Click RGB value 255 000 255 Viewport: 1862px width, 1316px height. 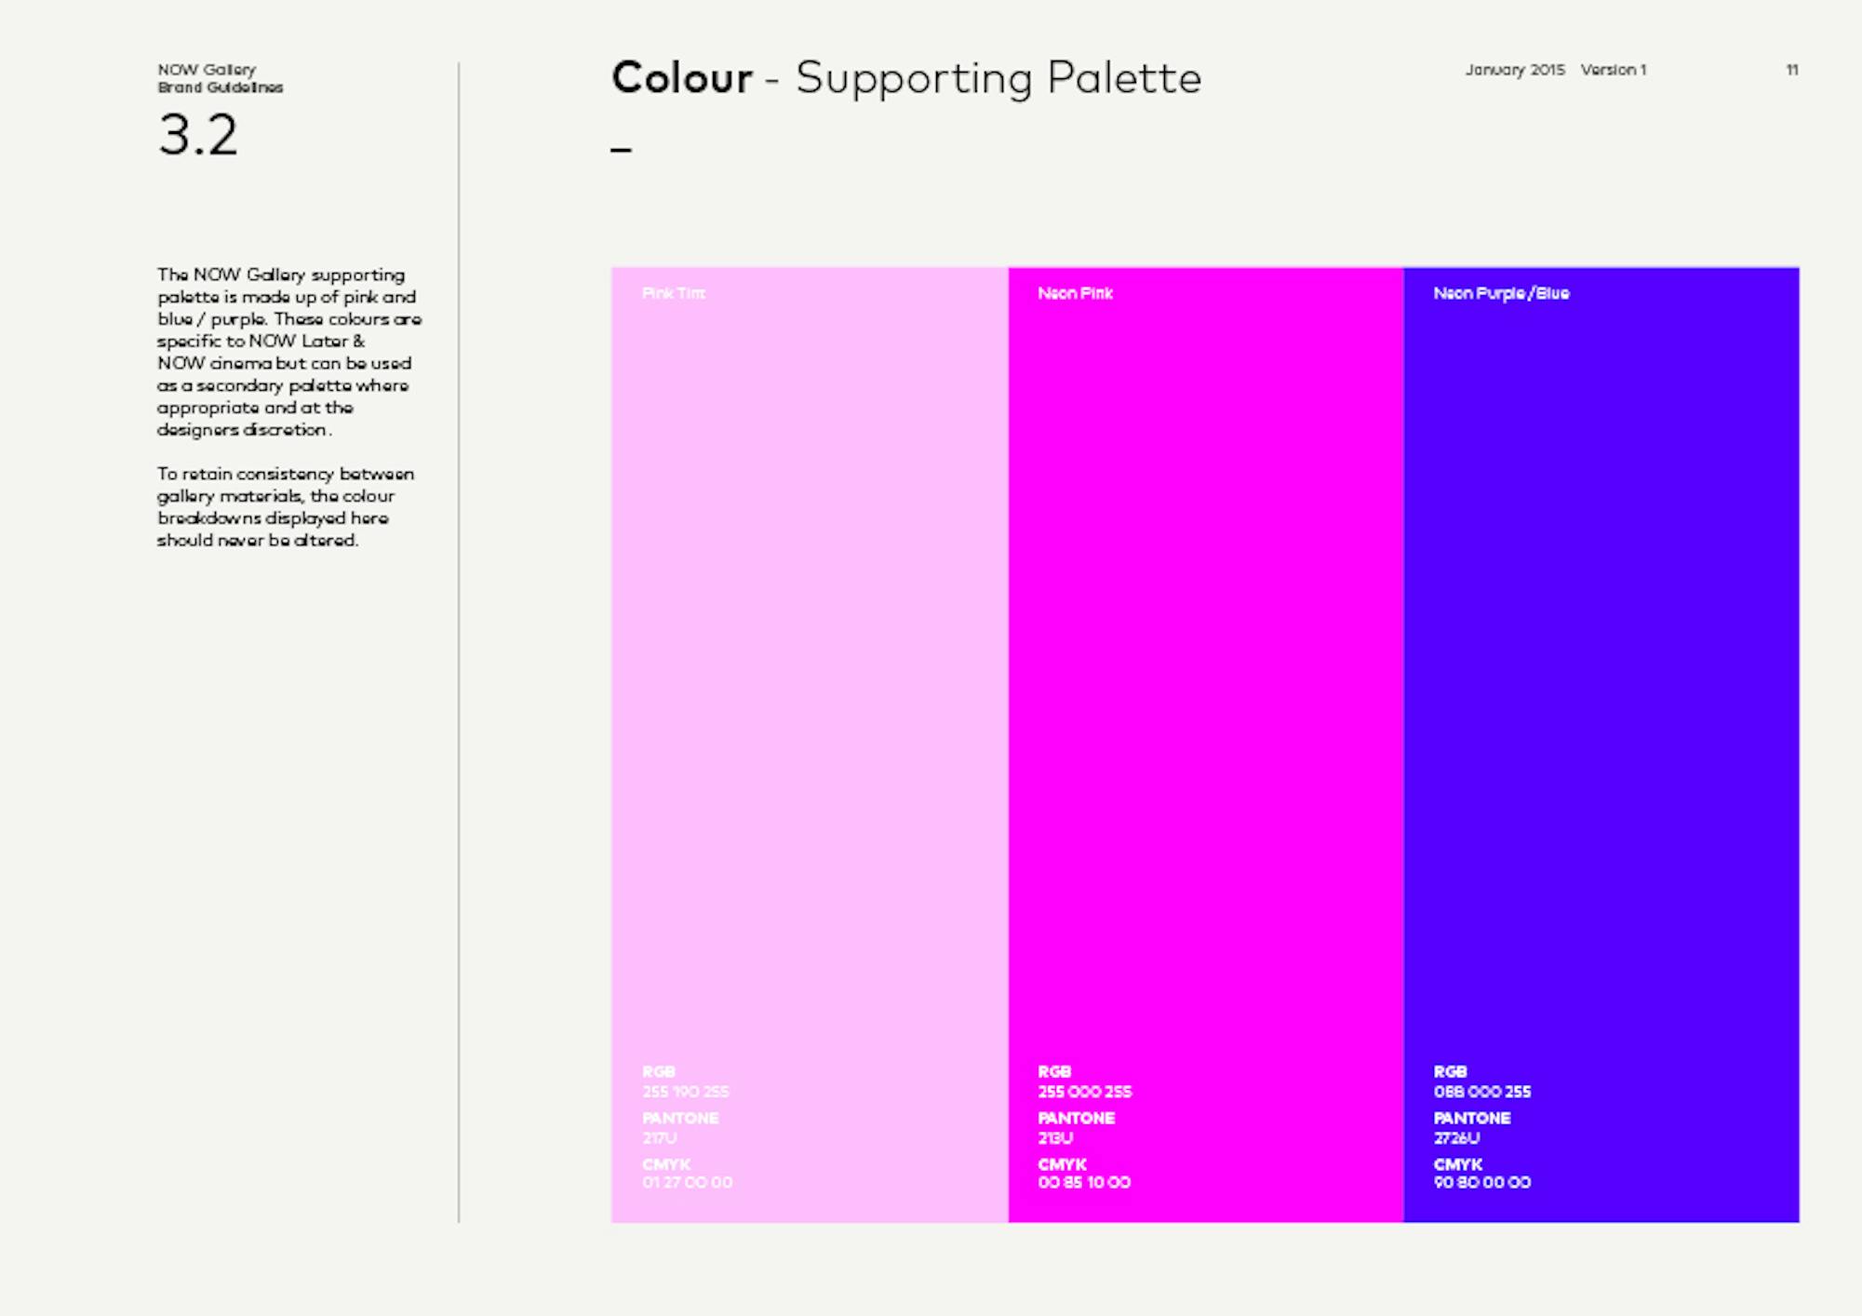click(1084, 1092)
